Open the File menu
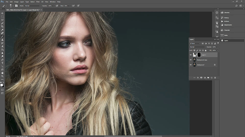 coord(7,2)
